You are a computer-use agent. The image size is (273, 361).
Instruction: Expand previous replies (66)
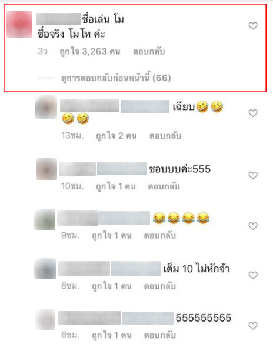(116, 78)
